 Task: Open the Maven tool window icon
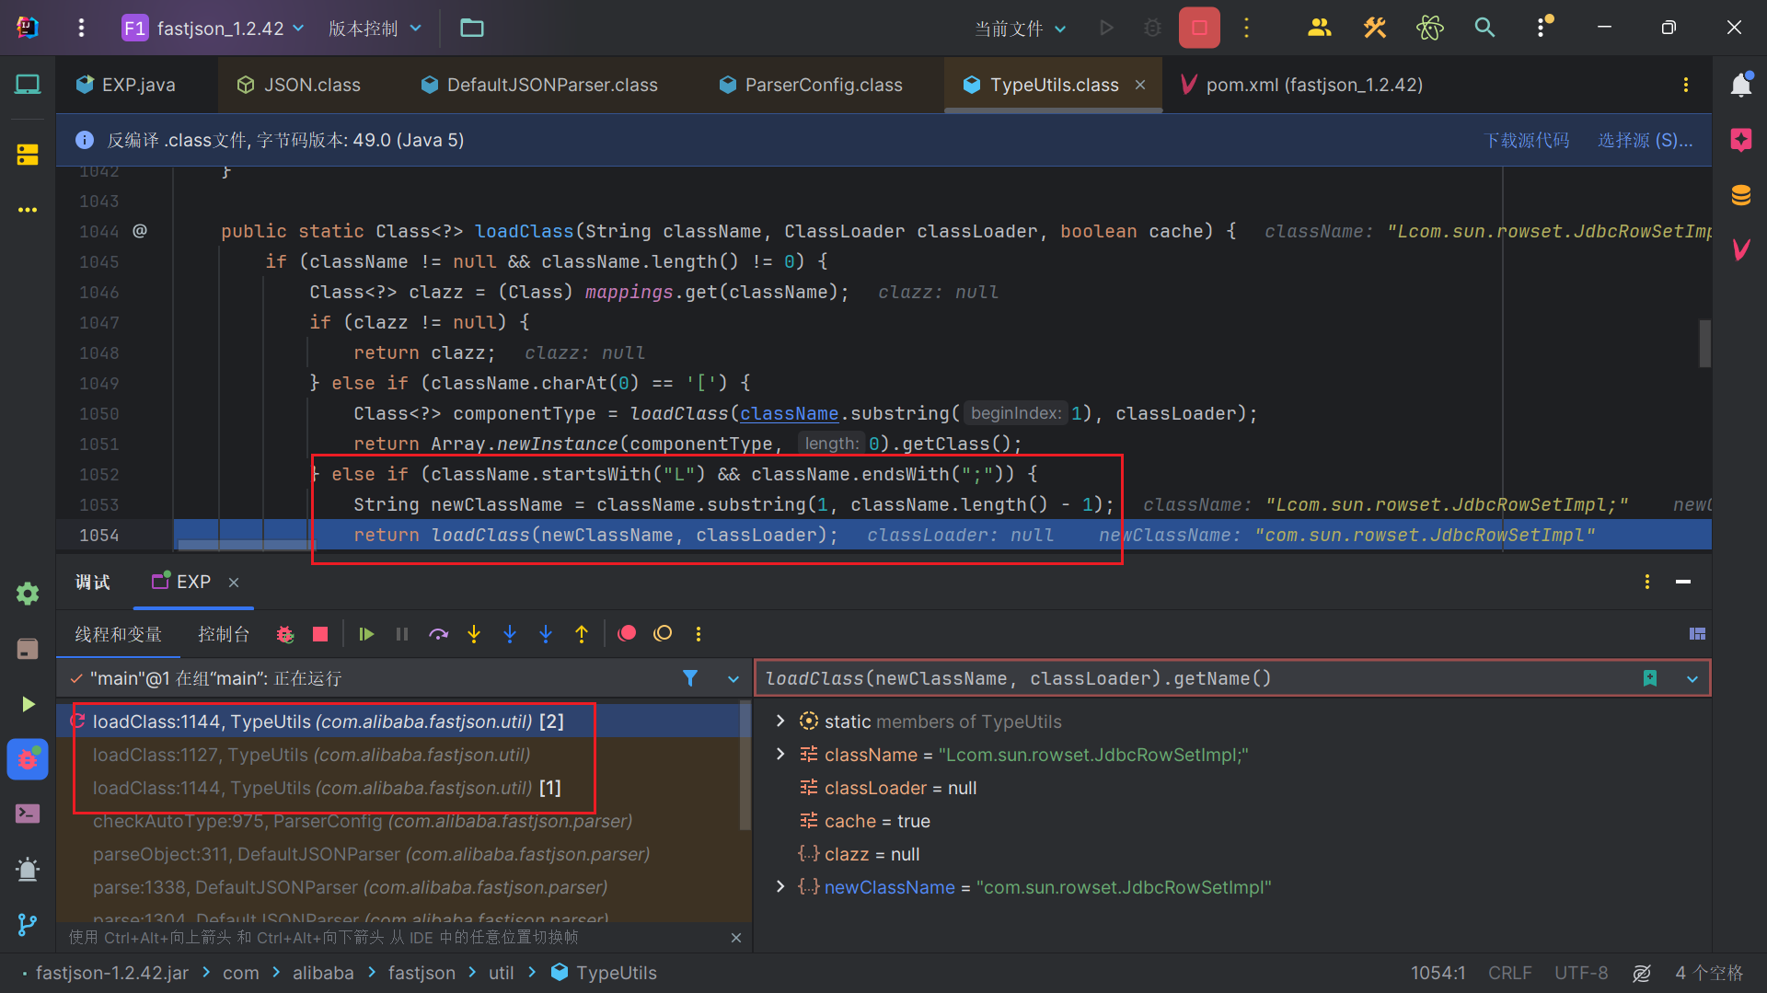(x=1740, y=249)
